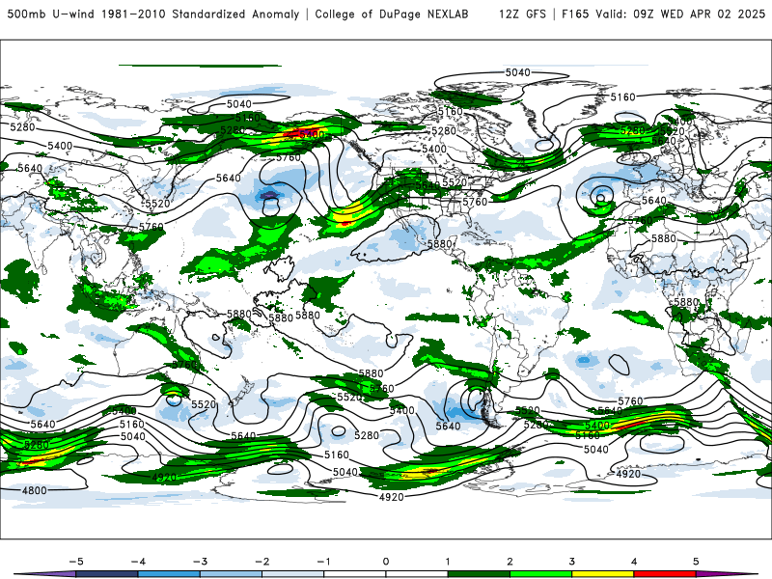Select the white colorbar segment between -1 and 0
The height and width of the screenshot is (579, 772).
pos(355,574)
